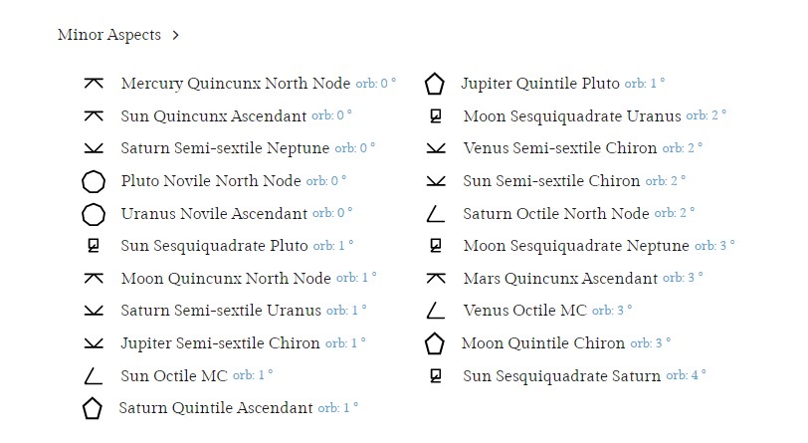
Task: Open Venus Semi-sextile Chiron aspect
Action: click(560, 148)
